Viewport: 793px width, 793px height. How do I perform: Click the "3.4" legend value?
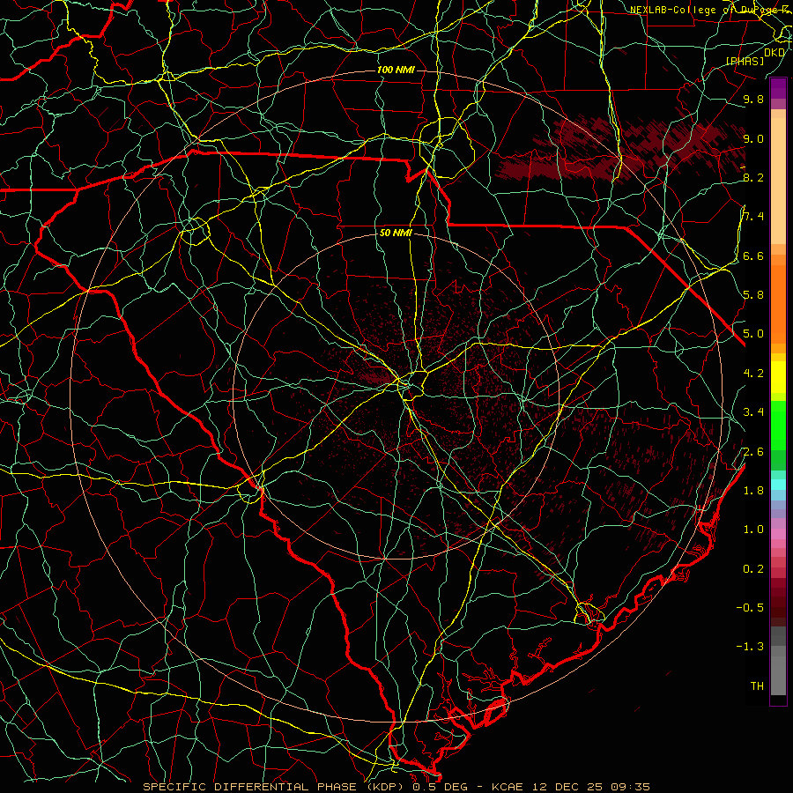click(x=753, y=412)
